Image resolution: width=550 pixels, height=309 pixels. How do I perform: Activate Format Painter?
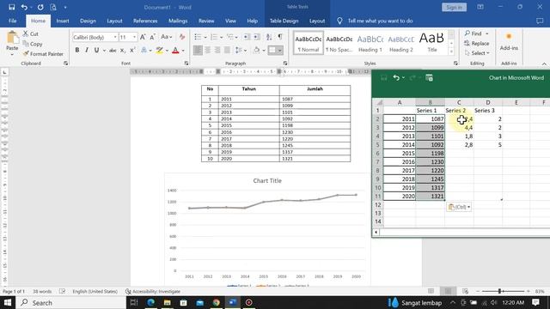43,53
